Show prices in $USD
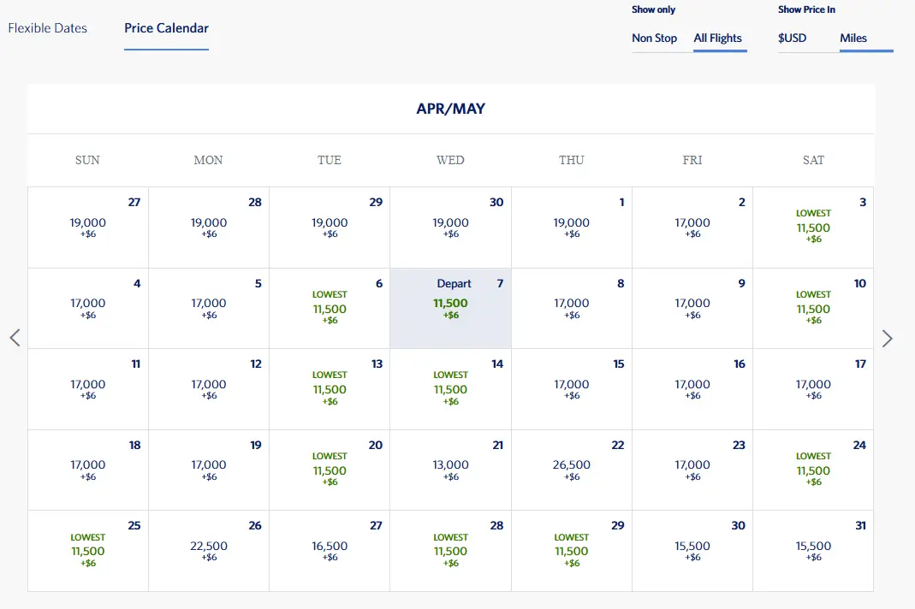This screenshot has width=915, height=609. (x=792, y=38)
